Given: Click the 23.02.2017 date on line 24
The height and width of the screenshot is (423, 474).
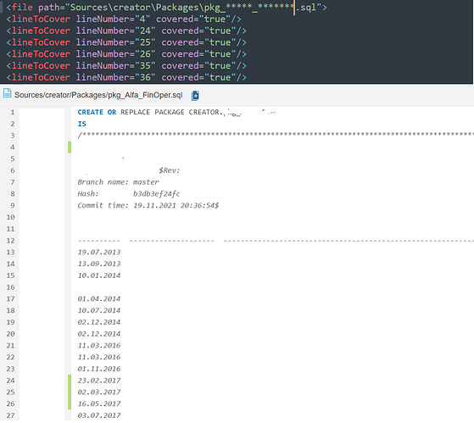Looking at the screenshot, I should (99, 381).
